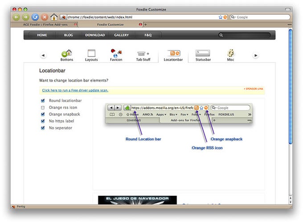The height and width of the screenshot is (223, 303).
Task: Toggle Orange snapback checkbox
Action: [x=43, y=114]
